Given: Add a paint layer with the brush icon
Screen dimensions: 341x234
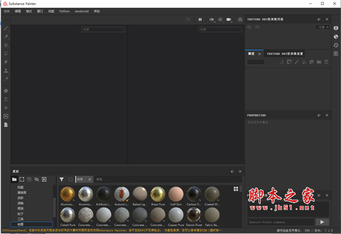Looking at the screenshot, I should (x=297, y=62).
